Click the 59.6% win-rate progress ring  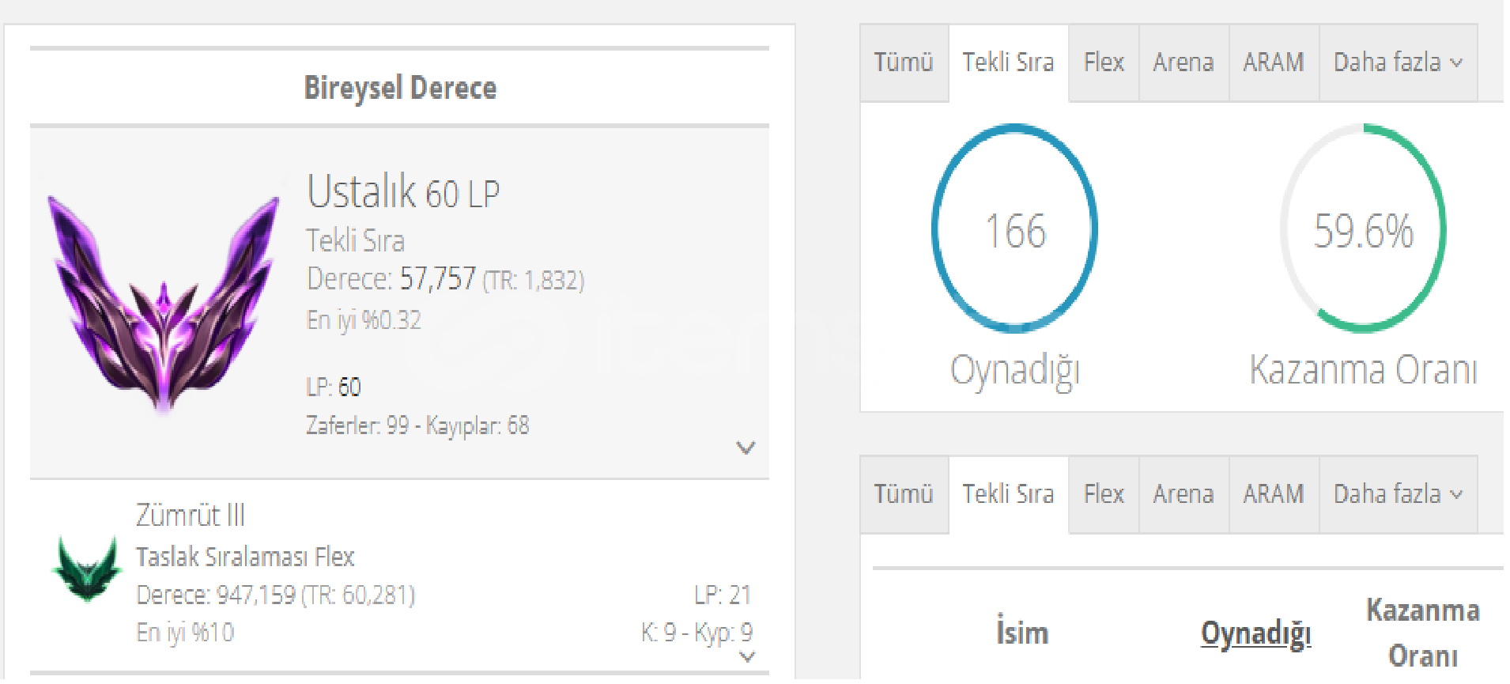coord(1363,229)
